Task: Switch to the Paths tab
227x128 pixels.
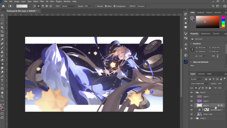Action: [209, 74]
